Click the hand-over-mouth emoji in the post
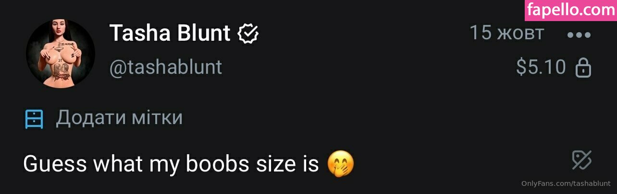617x194 pixels. pos(340,164)
